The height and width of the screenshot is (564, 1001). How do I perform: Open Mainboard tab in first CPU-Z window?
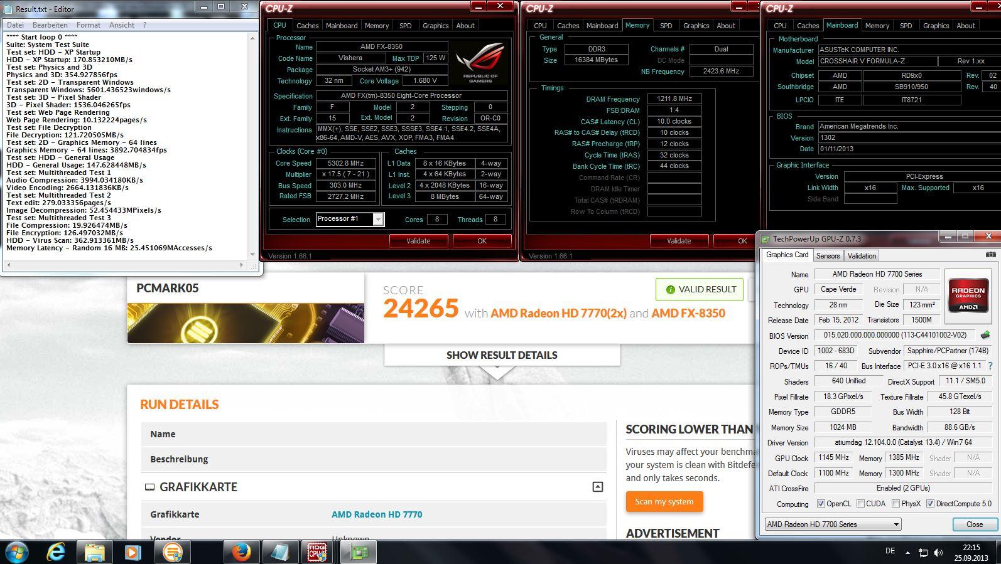click(x=342, y=26)
